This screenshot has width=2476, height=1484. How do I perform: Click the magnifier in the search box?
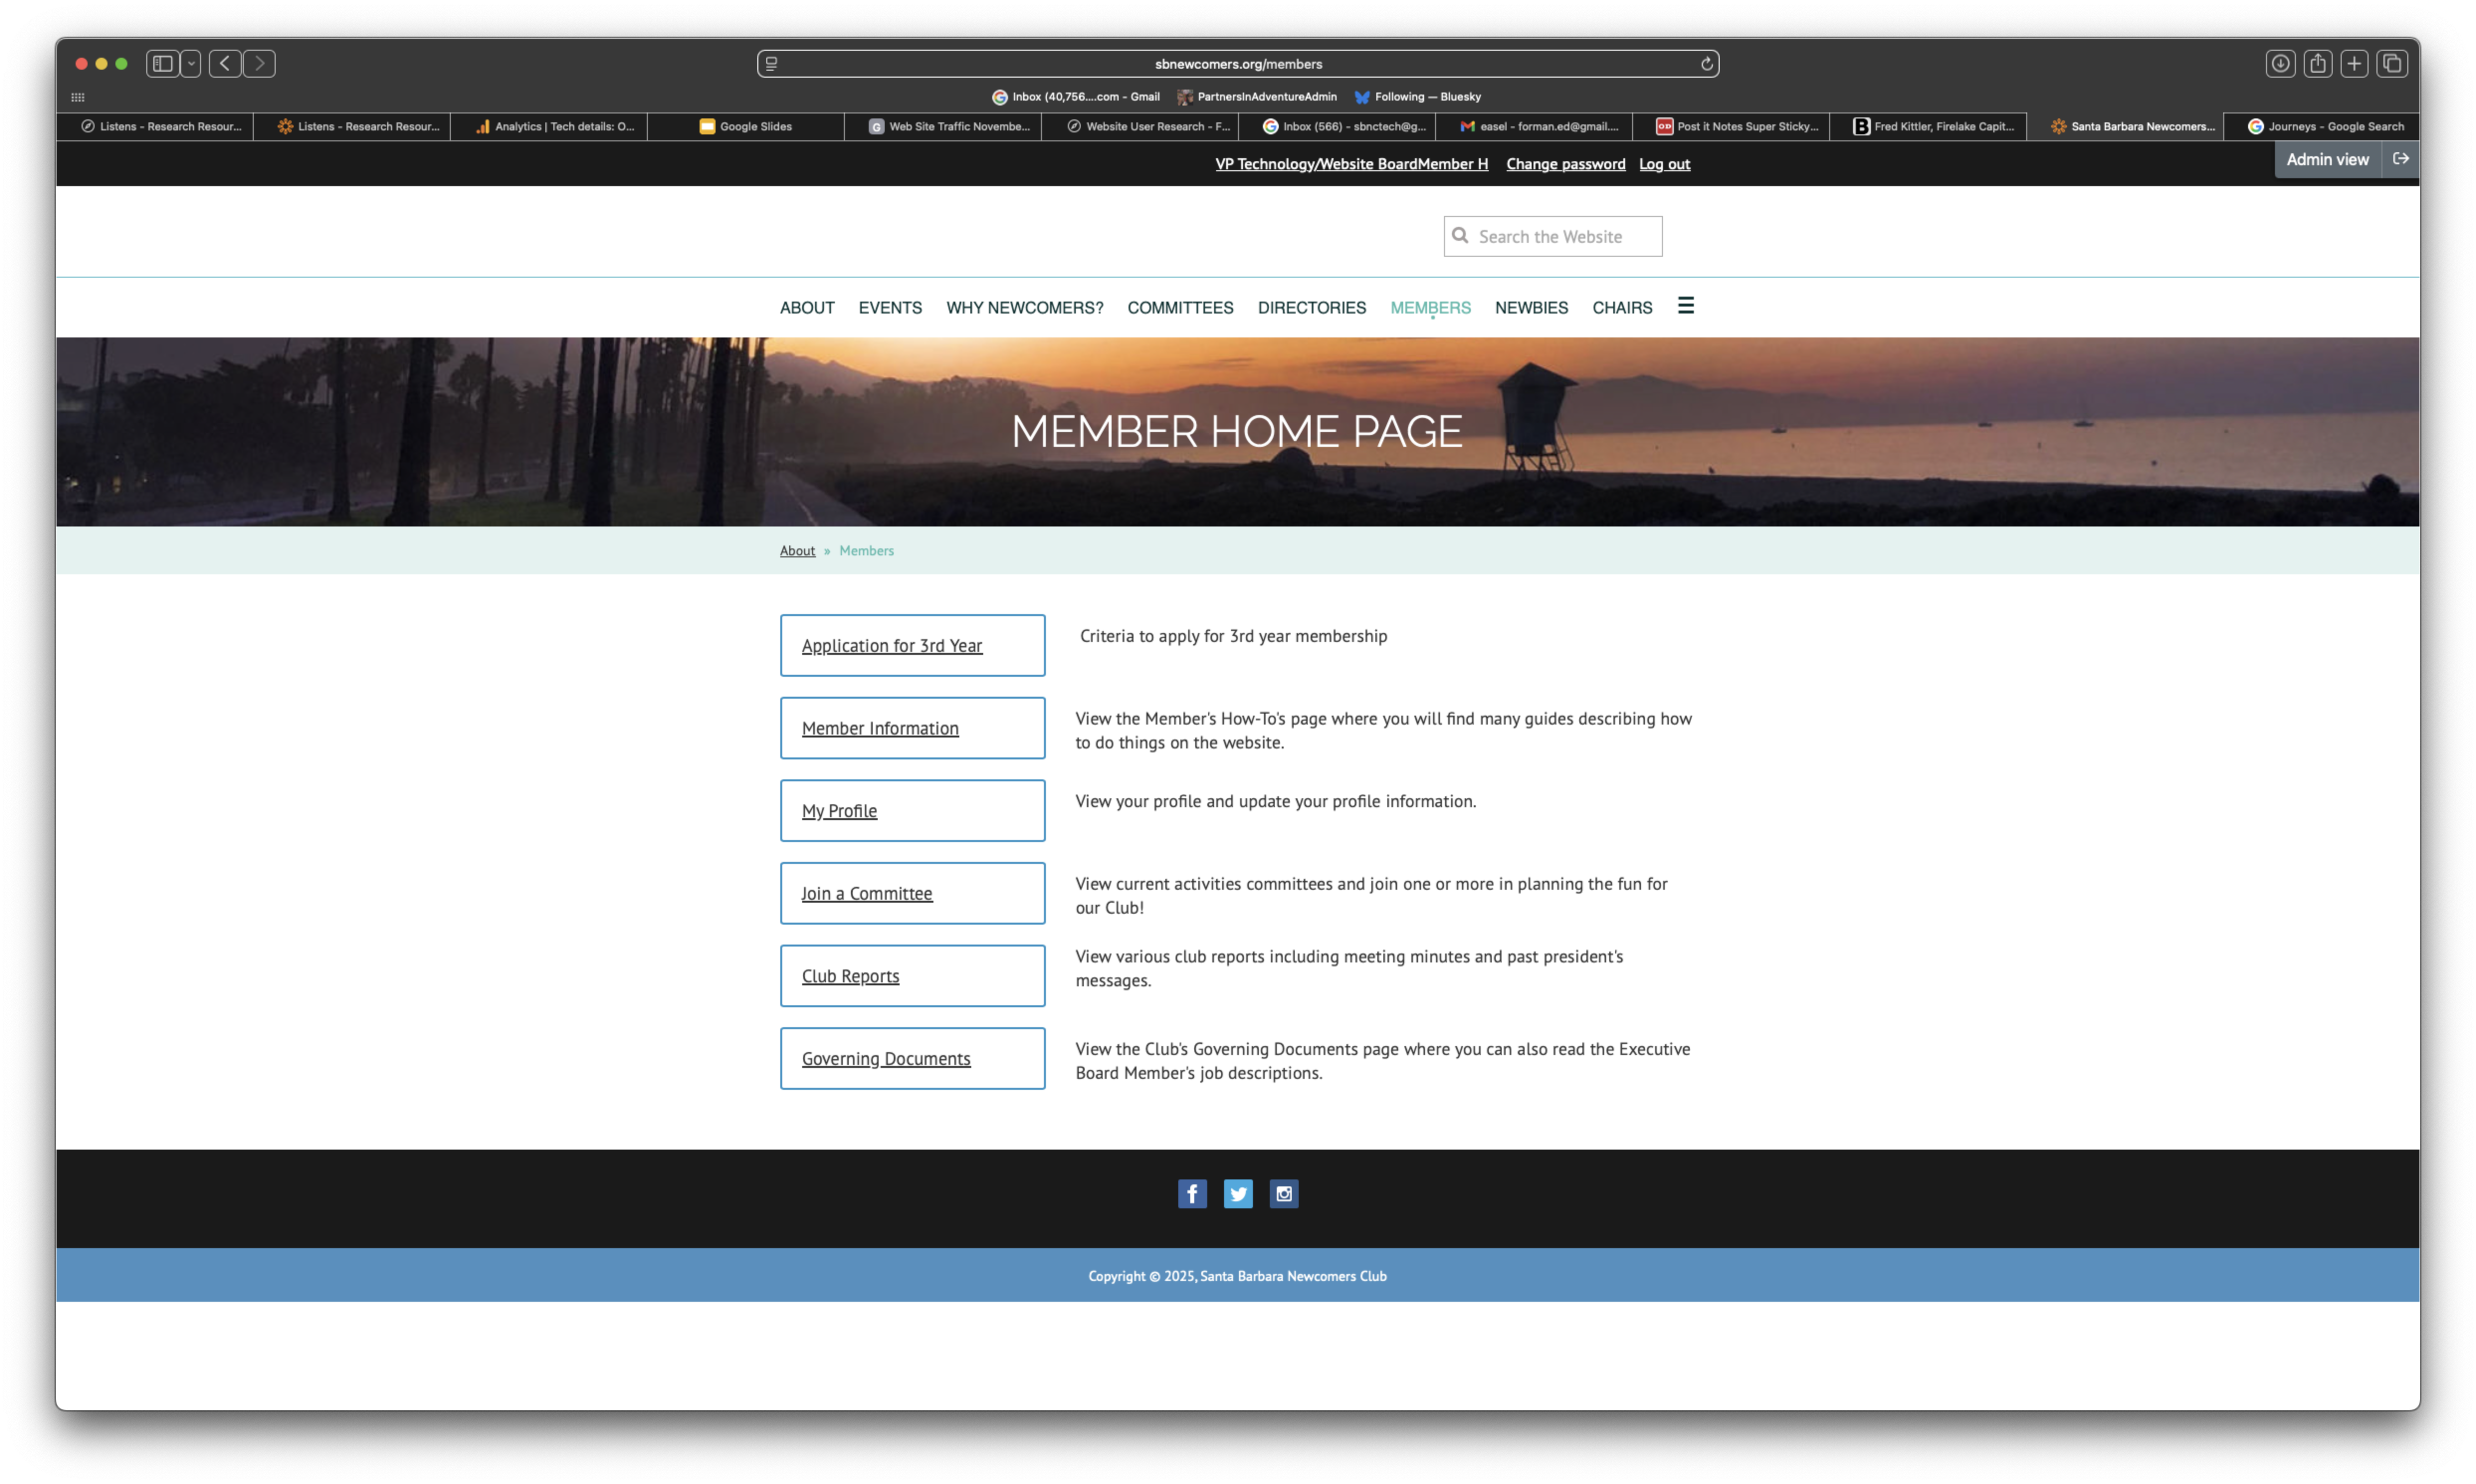click(x=1460, y=236)
